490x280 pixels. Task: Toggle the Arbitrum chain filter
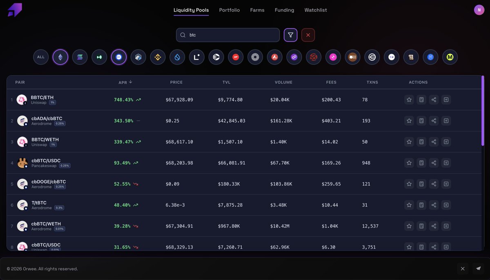(138, 57)
